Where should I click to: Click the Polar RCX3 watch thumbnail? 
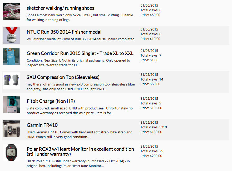[x=11, y=152]
